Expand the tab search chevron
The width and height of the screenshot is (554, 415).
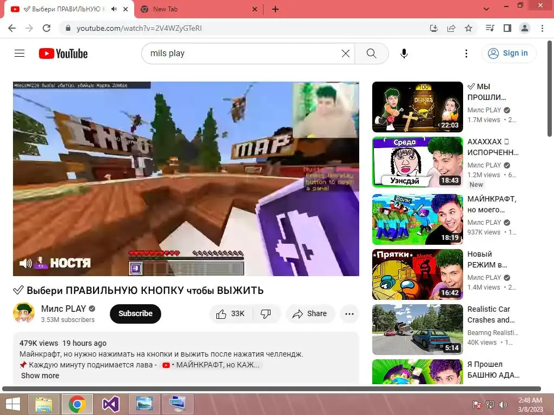[x=486, y=9]
